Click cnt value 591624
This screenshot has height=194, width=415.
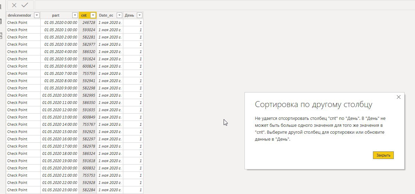click(x=88, y=59)
